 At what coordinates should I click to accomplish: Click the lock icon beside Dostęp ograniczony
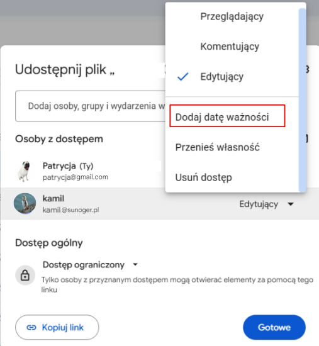click(x=25, y=276)
